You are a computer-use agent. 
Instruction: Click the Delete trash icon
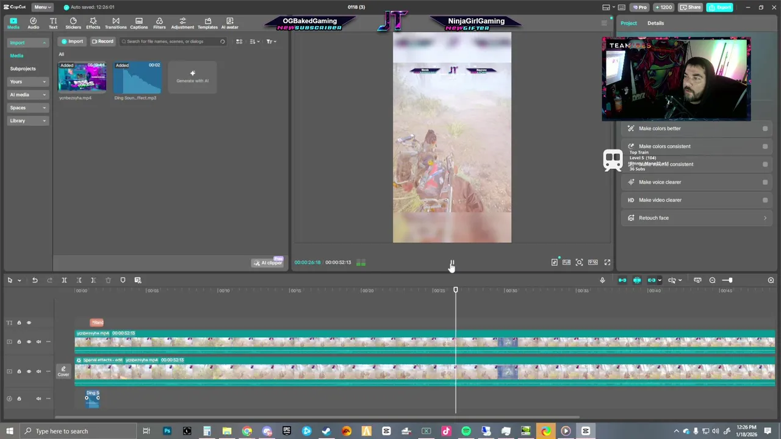pos(108,280)
